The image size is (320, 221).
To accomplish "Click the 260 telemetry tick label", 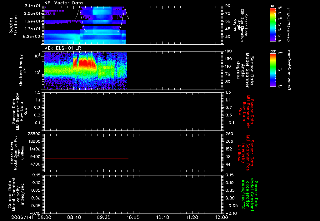I will coord(229,134).
